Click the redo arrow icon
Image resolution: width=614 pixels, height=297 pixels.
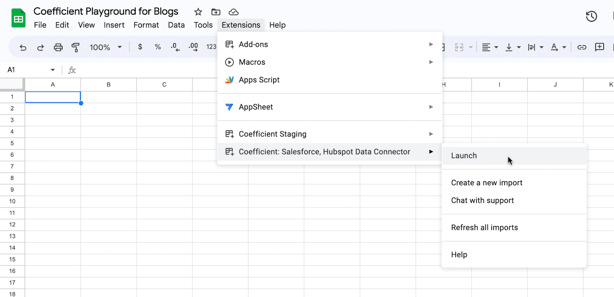40,47
